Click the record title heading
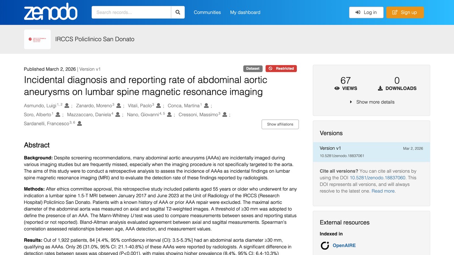Image resolution: width=454 pixels, height=255 pixels. click(x=146, y=86)
